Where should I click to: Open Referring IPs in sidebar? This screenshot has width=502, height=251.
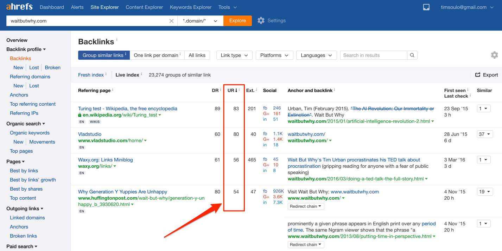click(24, 113)
